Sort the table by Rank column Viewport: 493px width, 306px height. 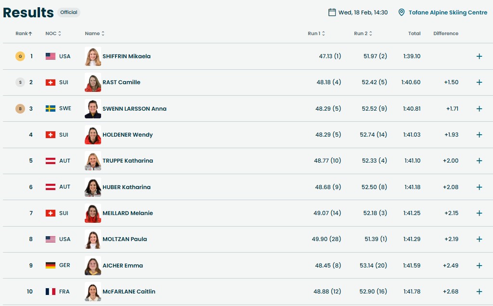pyautogui.click(x=24, y=34)
